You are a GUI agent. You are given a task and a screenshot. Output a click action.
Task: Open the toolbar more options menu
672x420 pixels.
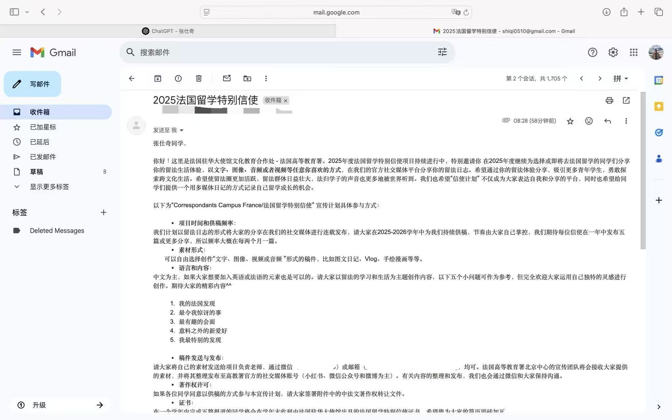(266, 78)
